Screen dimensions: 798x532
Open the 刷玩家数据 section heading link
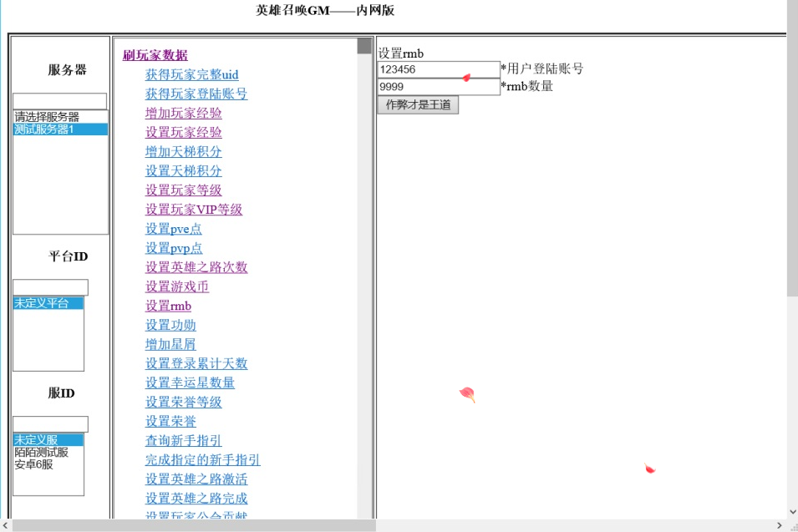click(x=155, y=55)
